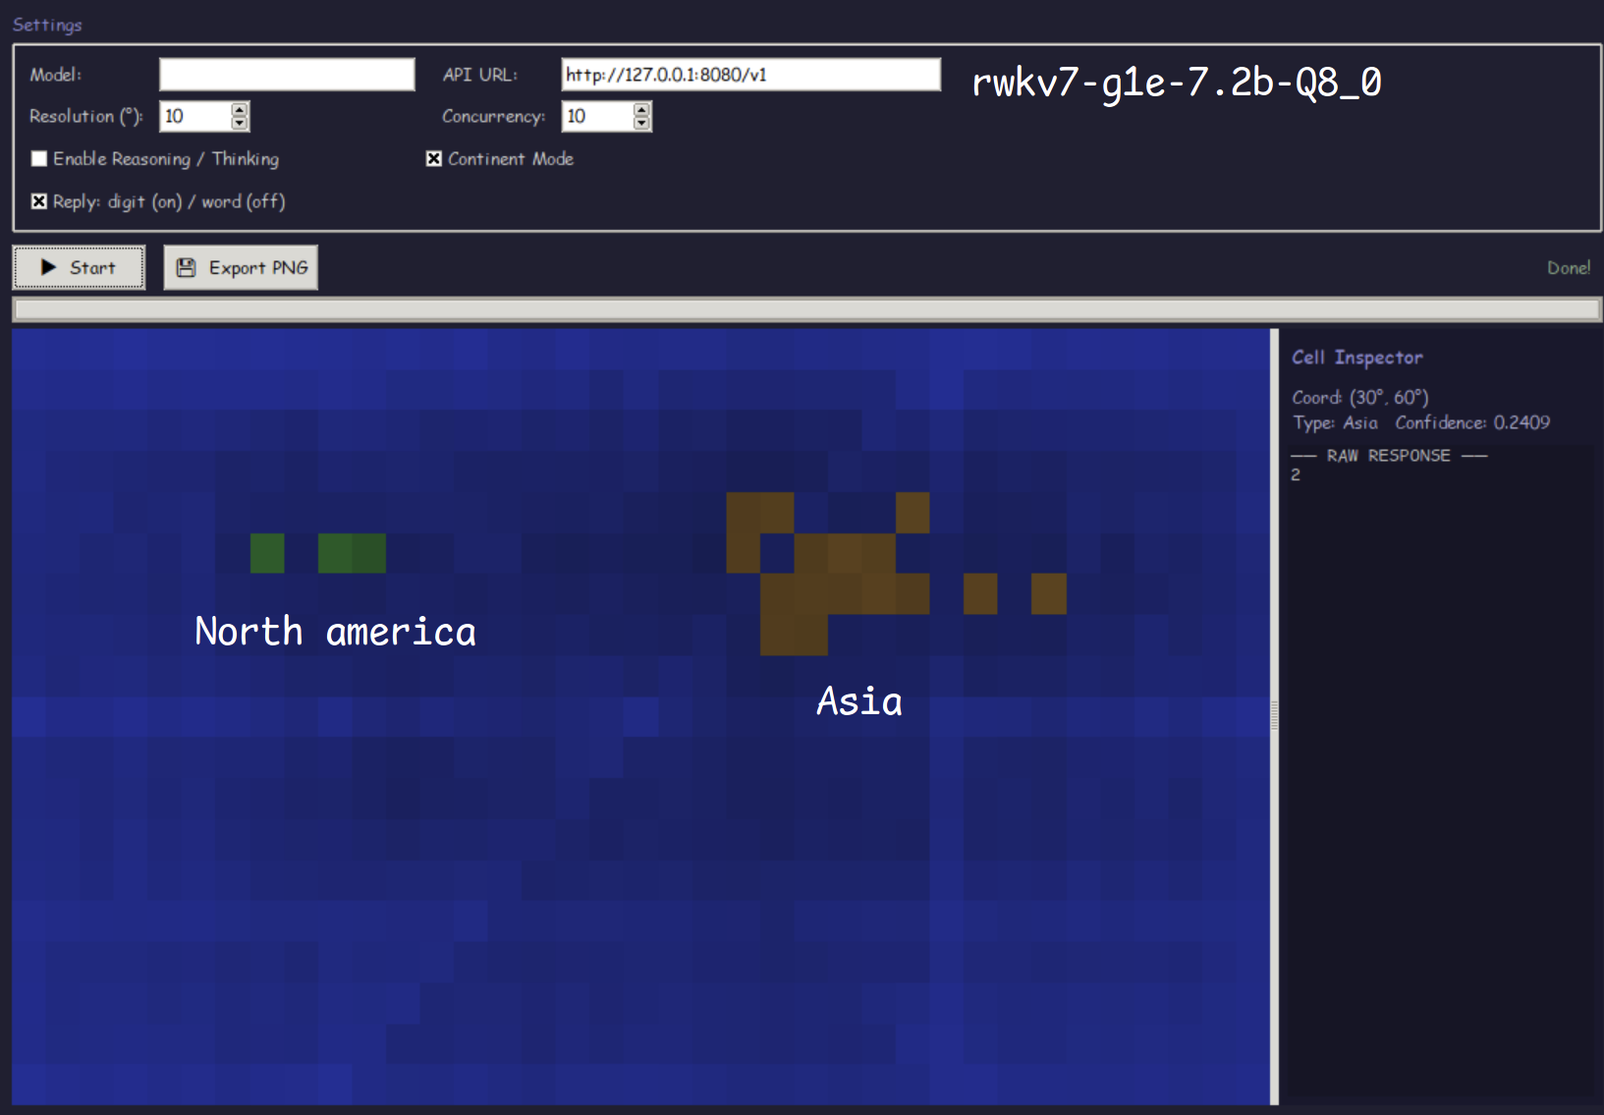Click the API URL text field

pyautogui.click(x=750, y=75)
